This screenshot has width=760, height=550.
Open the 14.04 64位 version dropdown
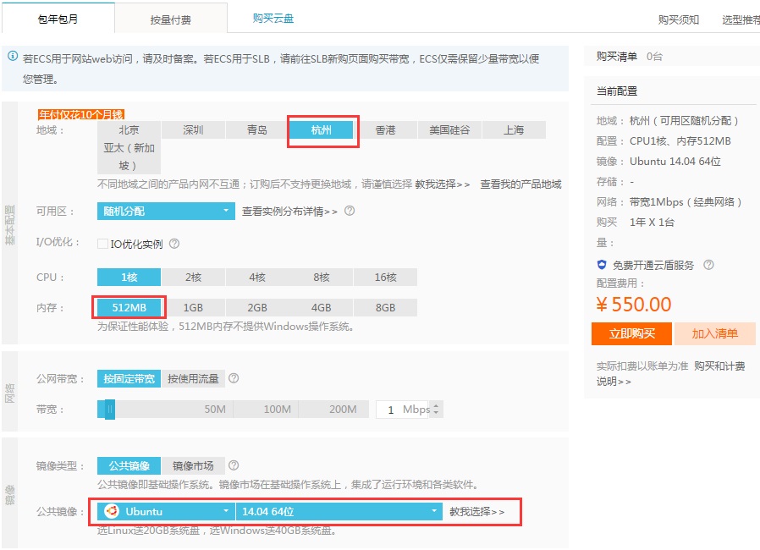pos(339,511)
